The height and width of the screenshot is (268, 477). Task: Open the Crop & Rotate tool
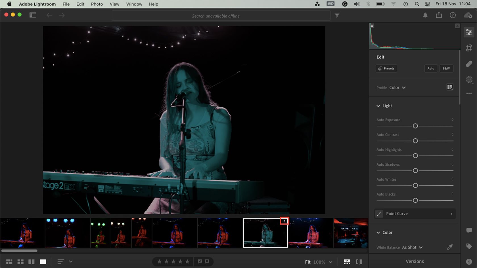point(469,48)
